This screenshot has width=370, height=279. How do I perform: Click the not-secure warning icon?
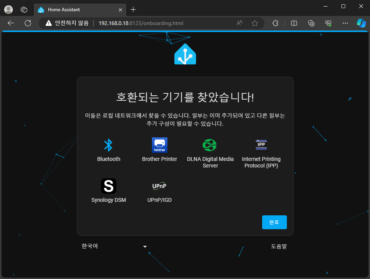click(x=49, y=23)
